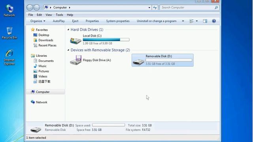
Task: Click '1.99 GB free of 9.99 GB' text
Action: 98,43
